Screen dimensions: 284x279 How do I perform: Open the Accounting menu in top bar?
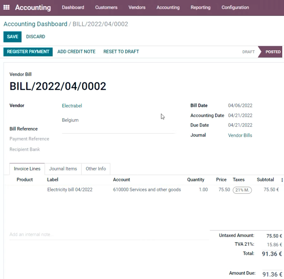pos(168,7)
